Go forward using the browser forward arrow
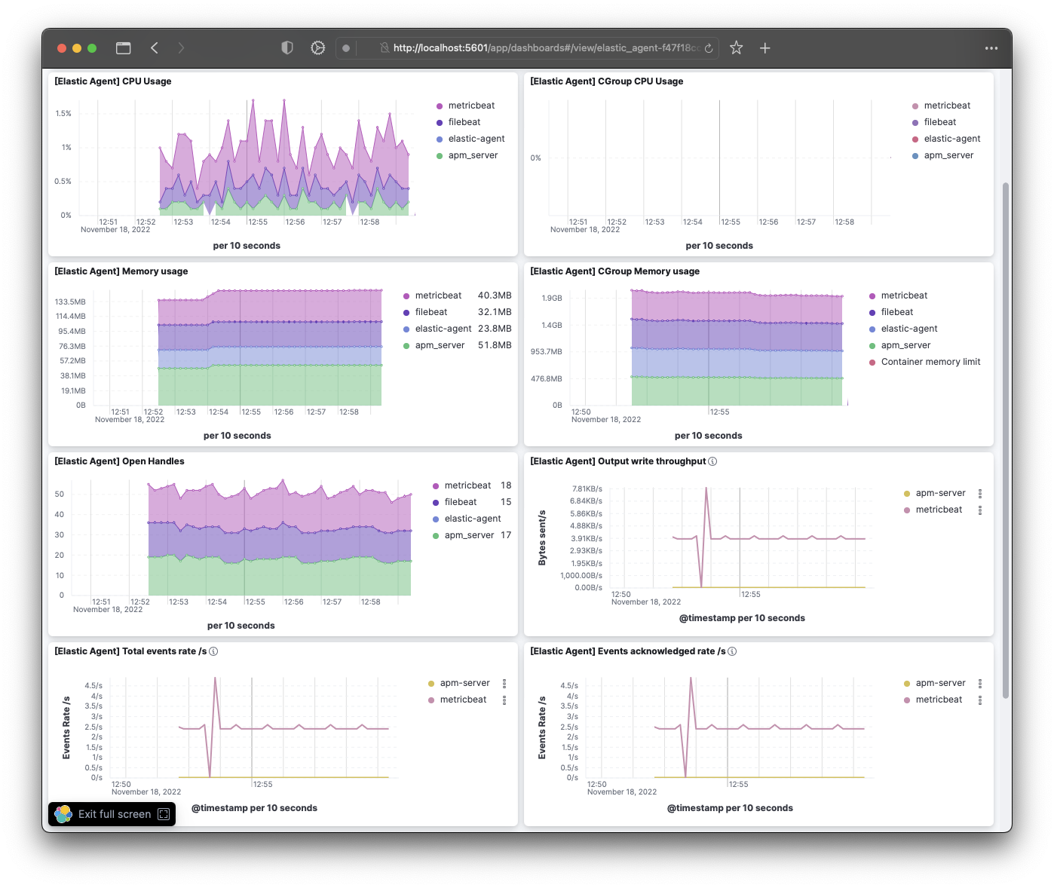1054x888 pixels. [181, 48]
